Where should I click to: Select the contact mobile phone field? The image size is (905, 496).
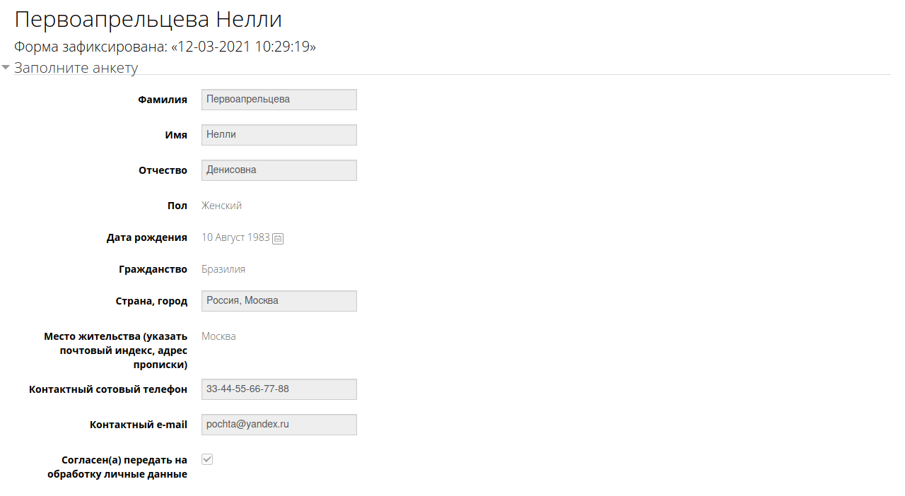coord(279,389)
